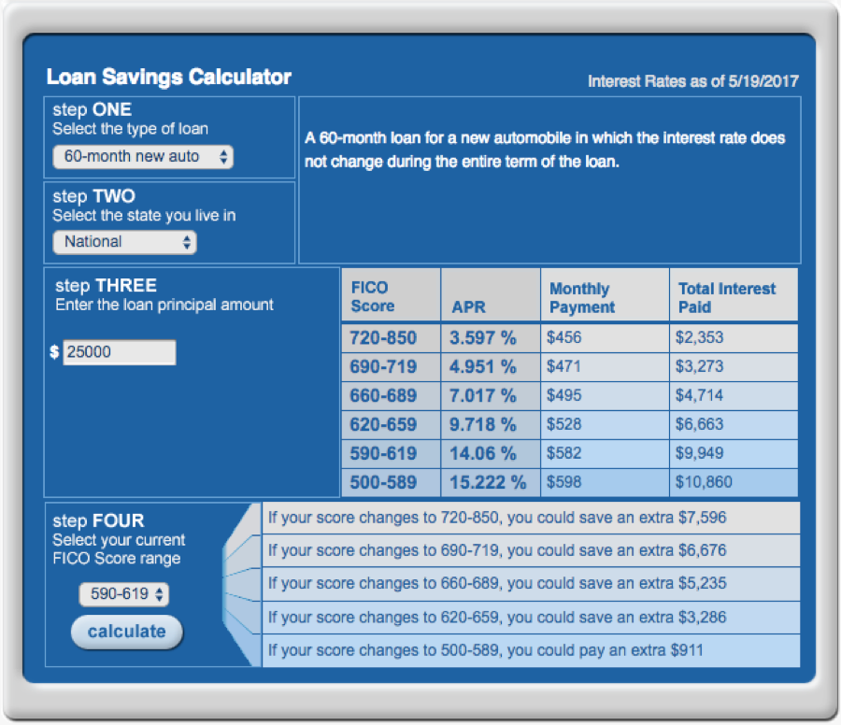841x726 pixels.
Task: Click the Select the state you live in label
Action: click(x=144, y=216)
